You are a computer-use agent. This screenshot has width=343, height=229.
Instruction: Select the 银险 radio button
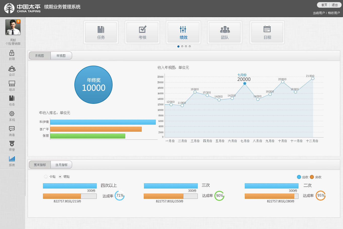tap(60, 177)
